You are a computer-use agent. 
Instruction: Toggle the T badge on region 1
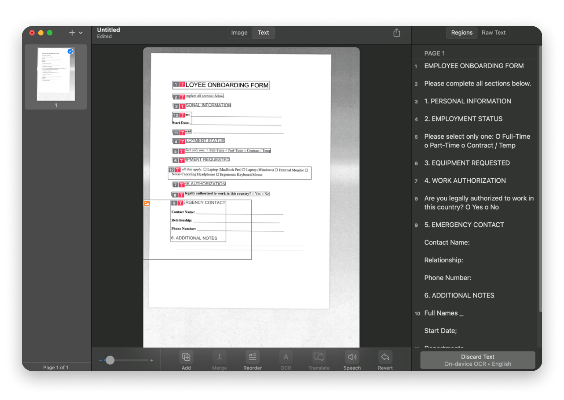[x=182, y=85]
